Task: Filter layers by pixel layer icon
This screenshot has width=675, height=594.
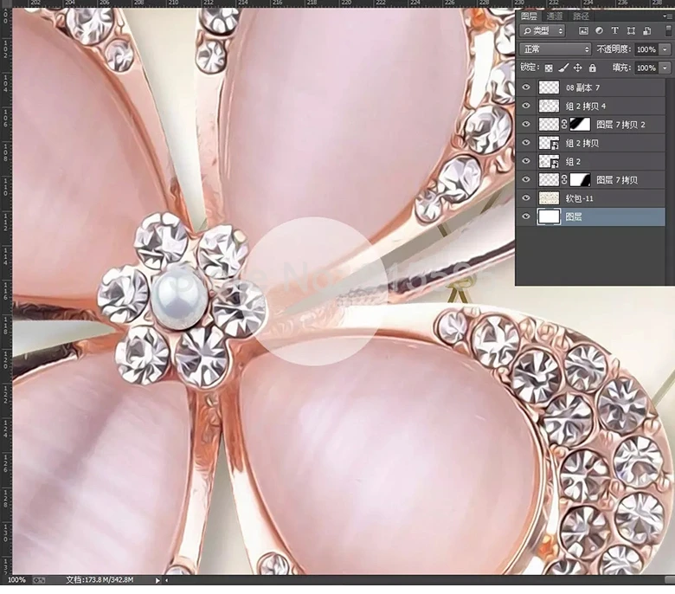Action: [x=583, y=30]
